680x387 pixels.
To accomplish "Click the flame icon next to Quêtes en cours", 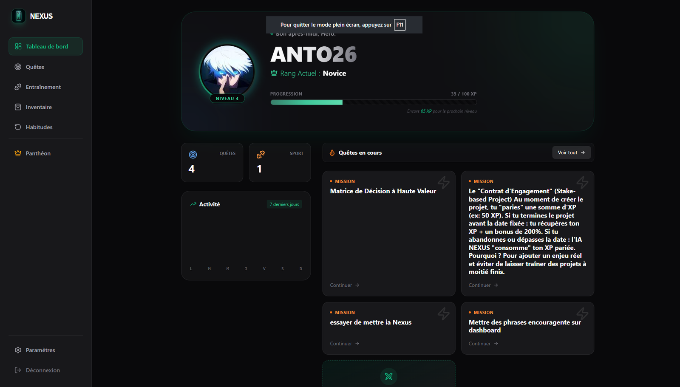I will (x=332, y=153).
